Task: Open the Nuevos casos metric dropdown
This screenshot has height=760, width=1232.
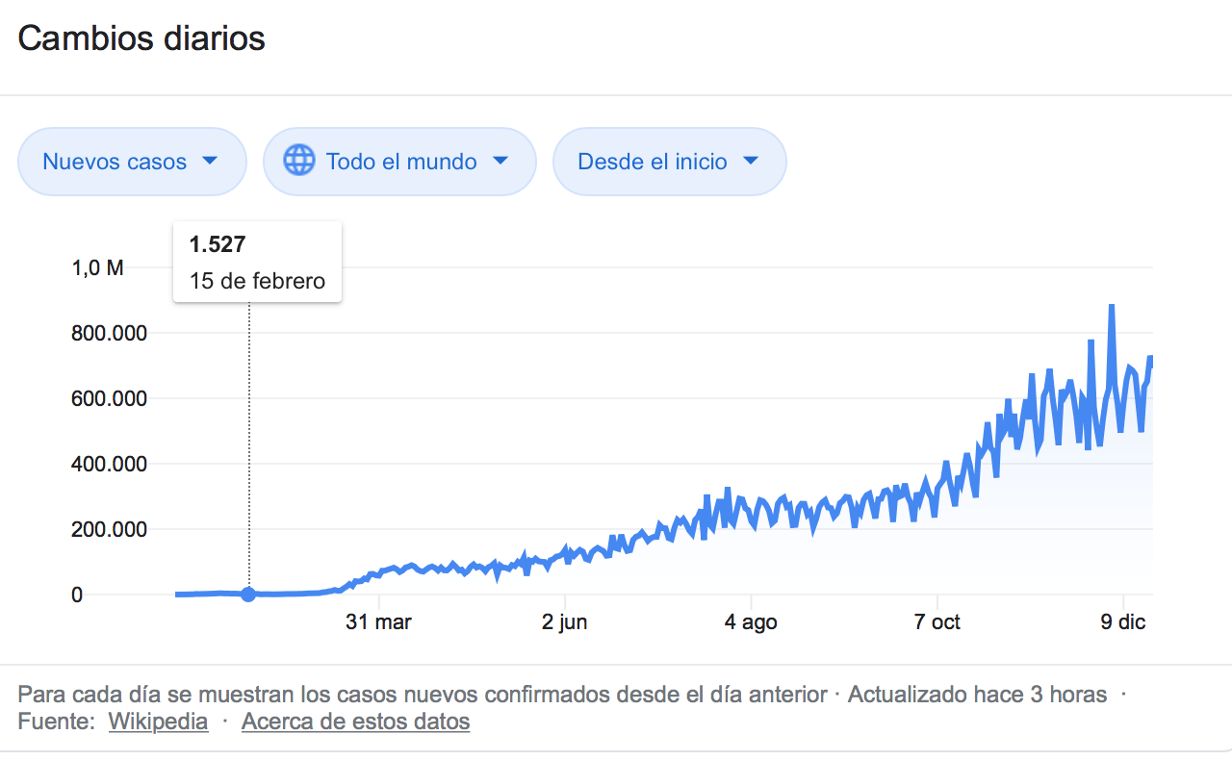Action: point(132,162)
